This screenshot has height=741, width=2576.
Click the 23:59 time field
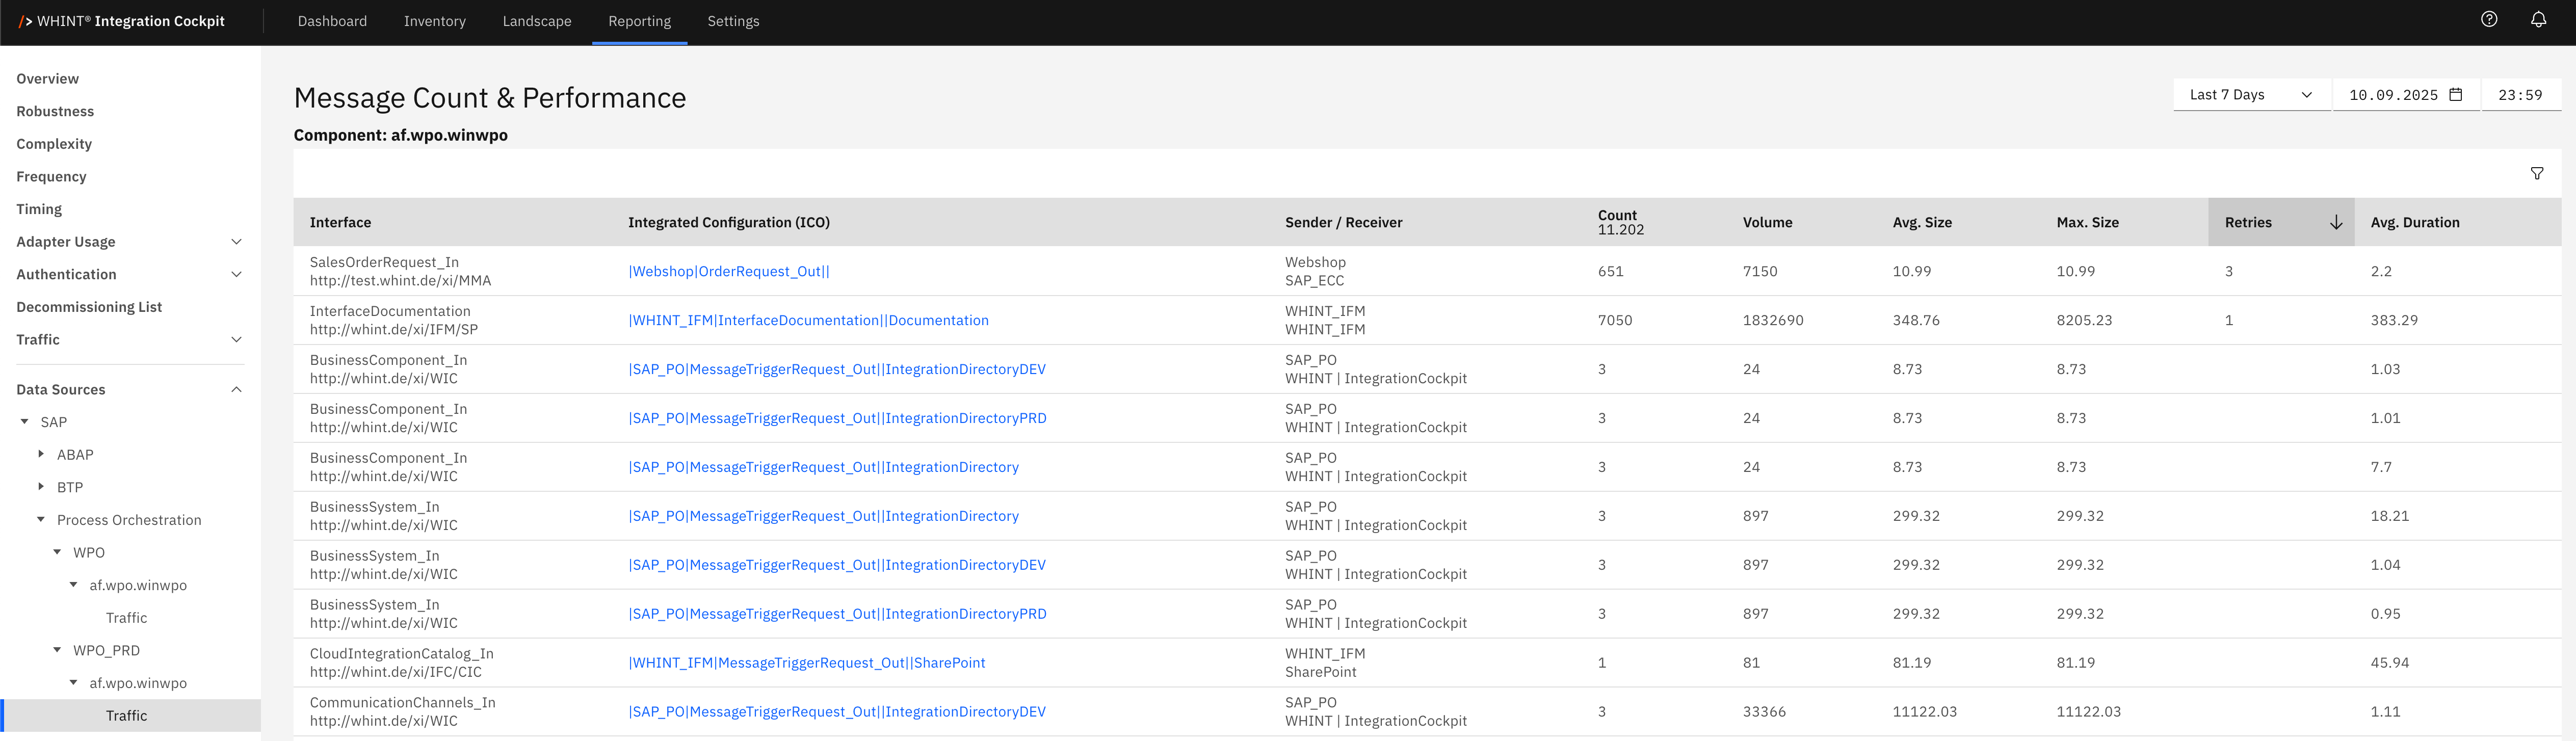coord(2520,95)
